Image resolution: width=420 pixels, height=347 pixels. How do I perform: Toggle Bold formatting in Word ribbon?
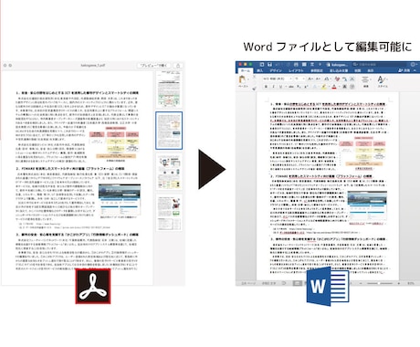(x=266, y=87)
